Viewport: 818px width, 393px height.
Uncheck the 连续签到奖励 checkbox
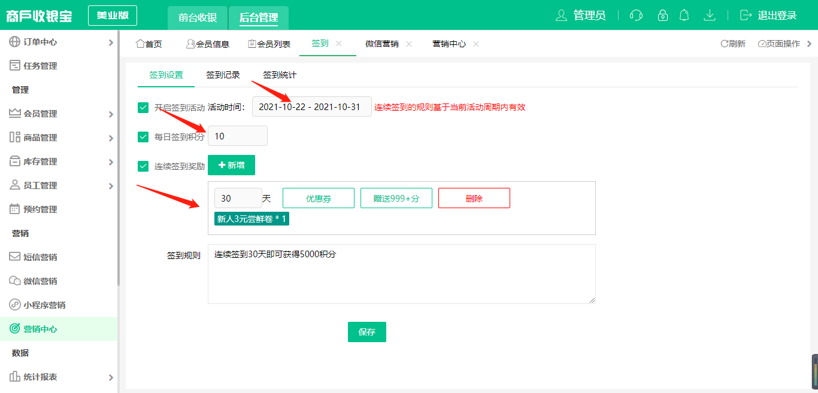point(143,164)
